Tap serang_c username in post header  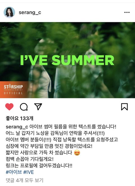(x=30, y=12)
